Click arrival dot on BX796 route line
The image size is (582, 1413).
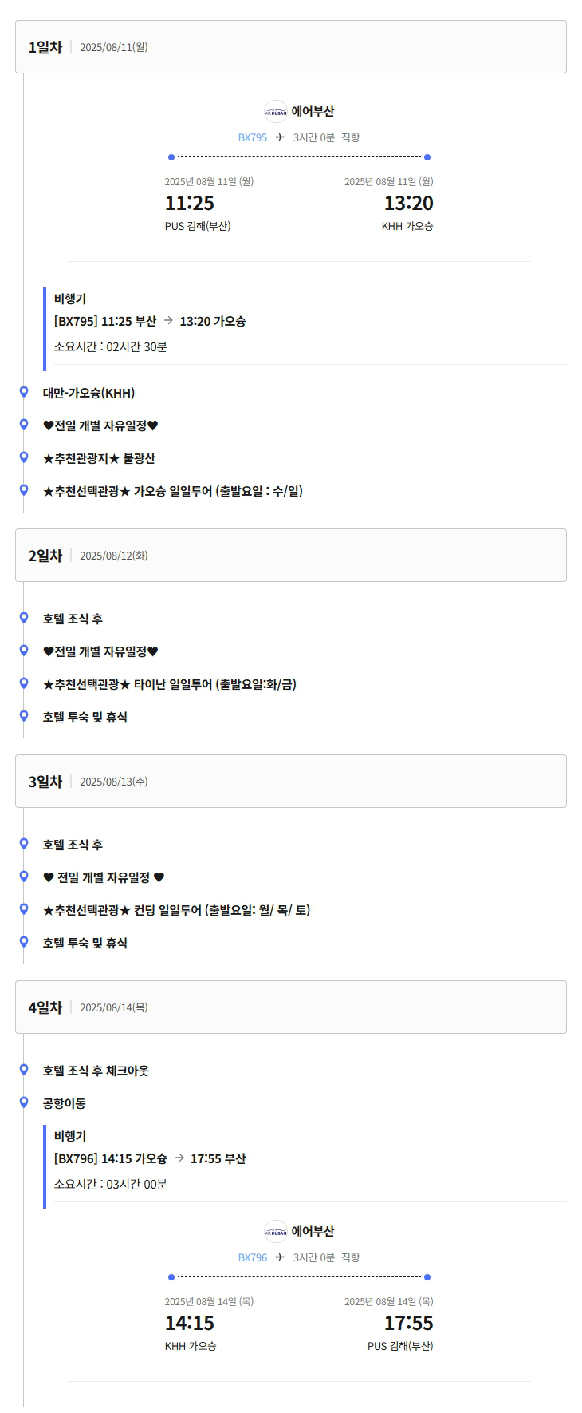427,1277
